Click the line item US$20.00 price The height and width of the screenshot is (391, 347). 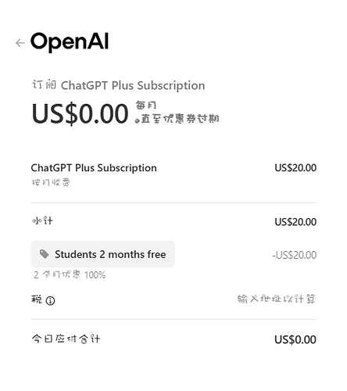295,168
